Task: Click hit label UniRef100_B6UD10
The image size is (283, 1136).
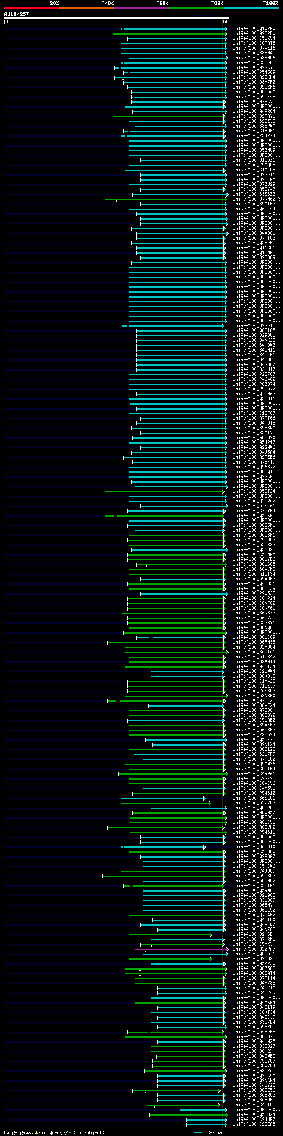Action: tap(254, 847)
